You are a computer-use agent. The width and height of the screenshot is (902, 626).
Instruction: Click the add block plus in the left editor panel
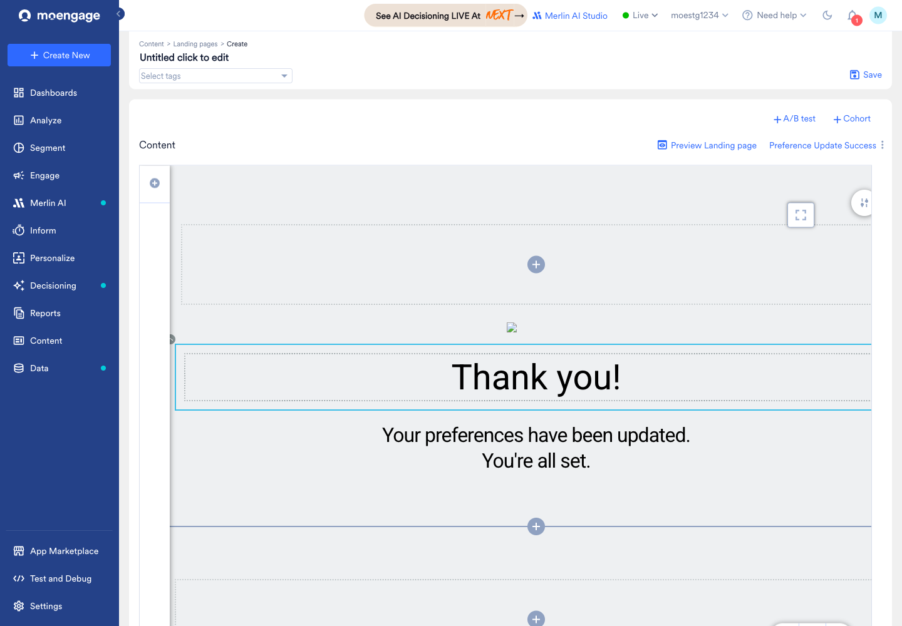155,183
